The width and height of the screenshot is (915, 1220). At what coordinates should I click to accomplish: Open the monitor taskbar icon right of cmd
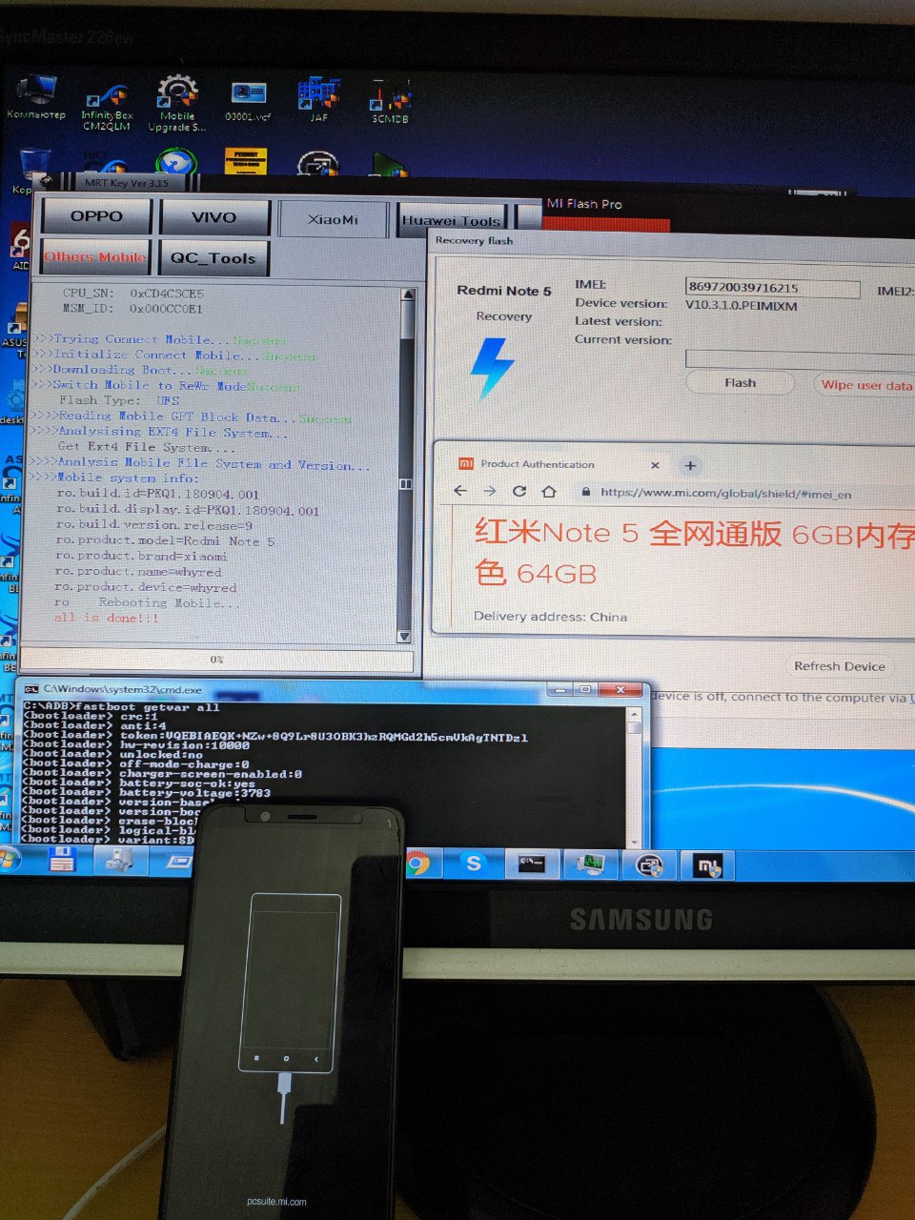coord(592,864)
